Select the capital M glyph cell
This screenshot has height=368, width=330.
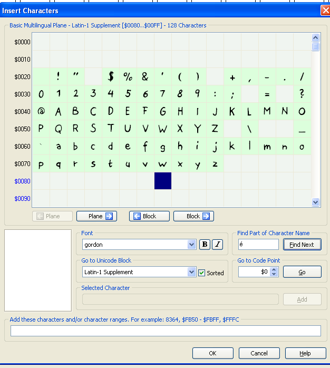coord(267,111)
